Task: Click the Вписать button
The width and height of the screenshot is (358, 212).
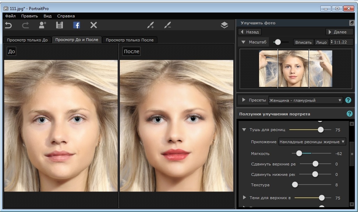Action: [303, 42]
